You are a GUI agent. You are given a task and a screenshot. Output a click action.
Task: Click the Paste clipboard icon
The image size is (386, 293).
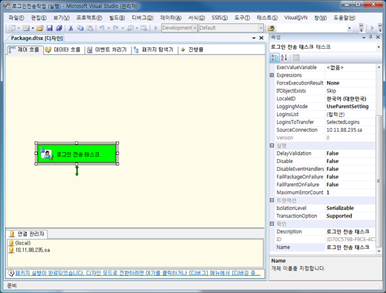[90, 28]
